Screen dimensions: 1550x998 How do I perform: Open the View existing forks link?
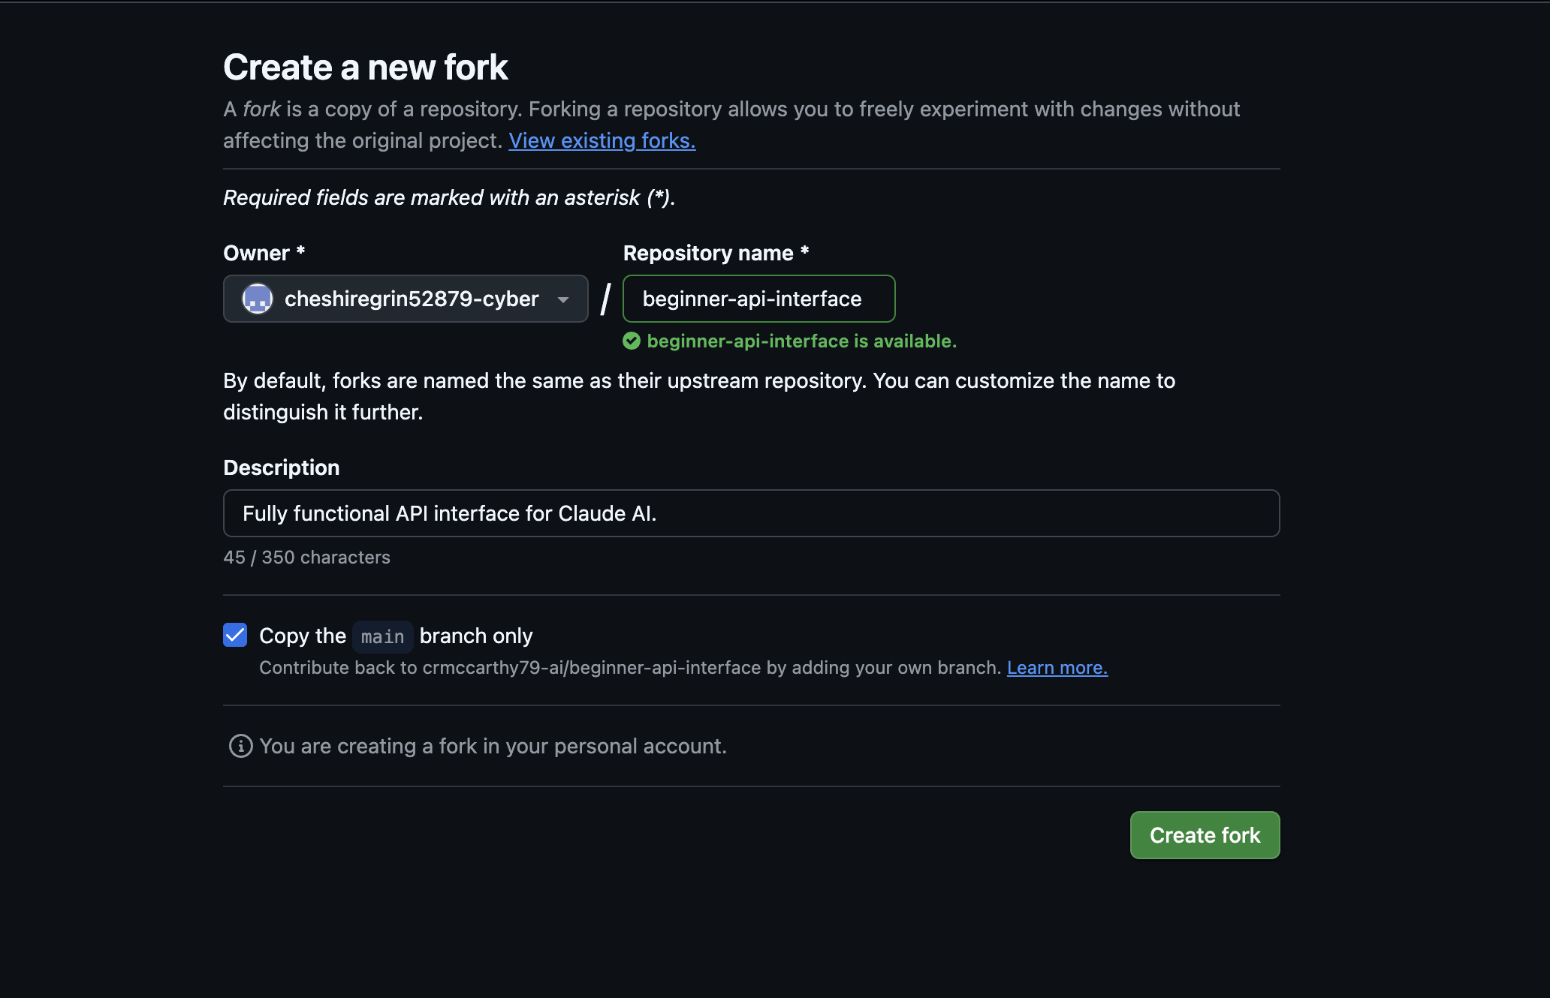602,140
